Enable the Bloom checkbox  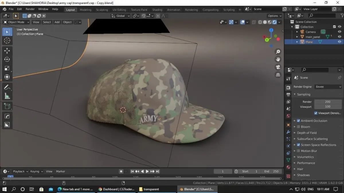pos(298,127)
